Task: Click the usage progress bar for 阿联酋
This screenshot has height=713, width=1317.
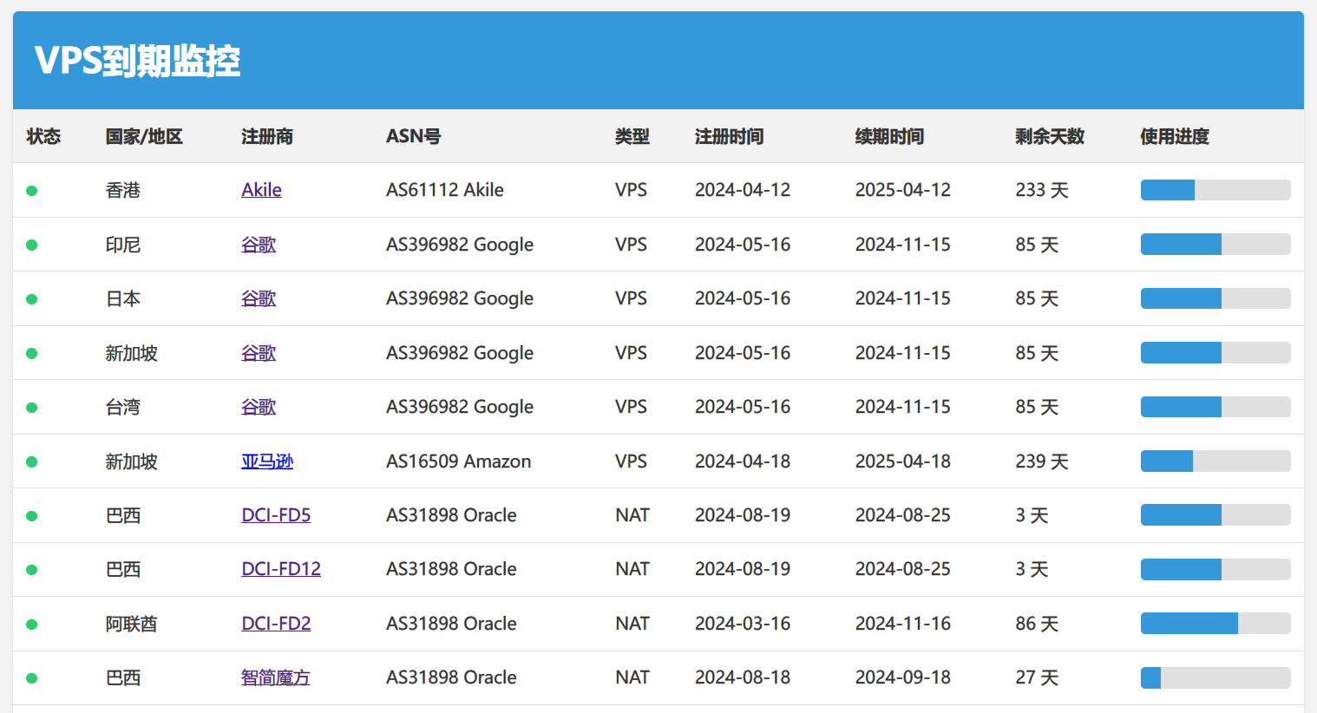Action: pos(1215,624)
